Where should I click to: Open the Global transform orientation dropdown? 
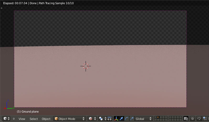tap(143, 119)
